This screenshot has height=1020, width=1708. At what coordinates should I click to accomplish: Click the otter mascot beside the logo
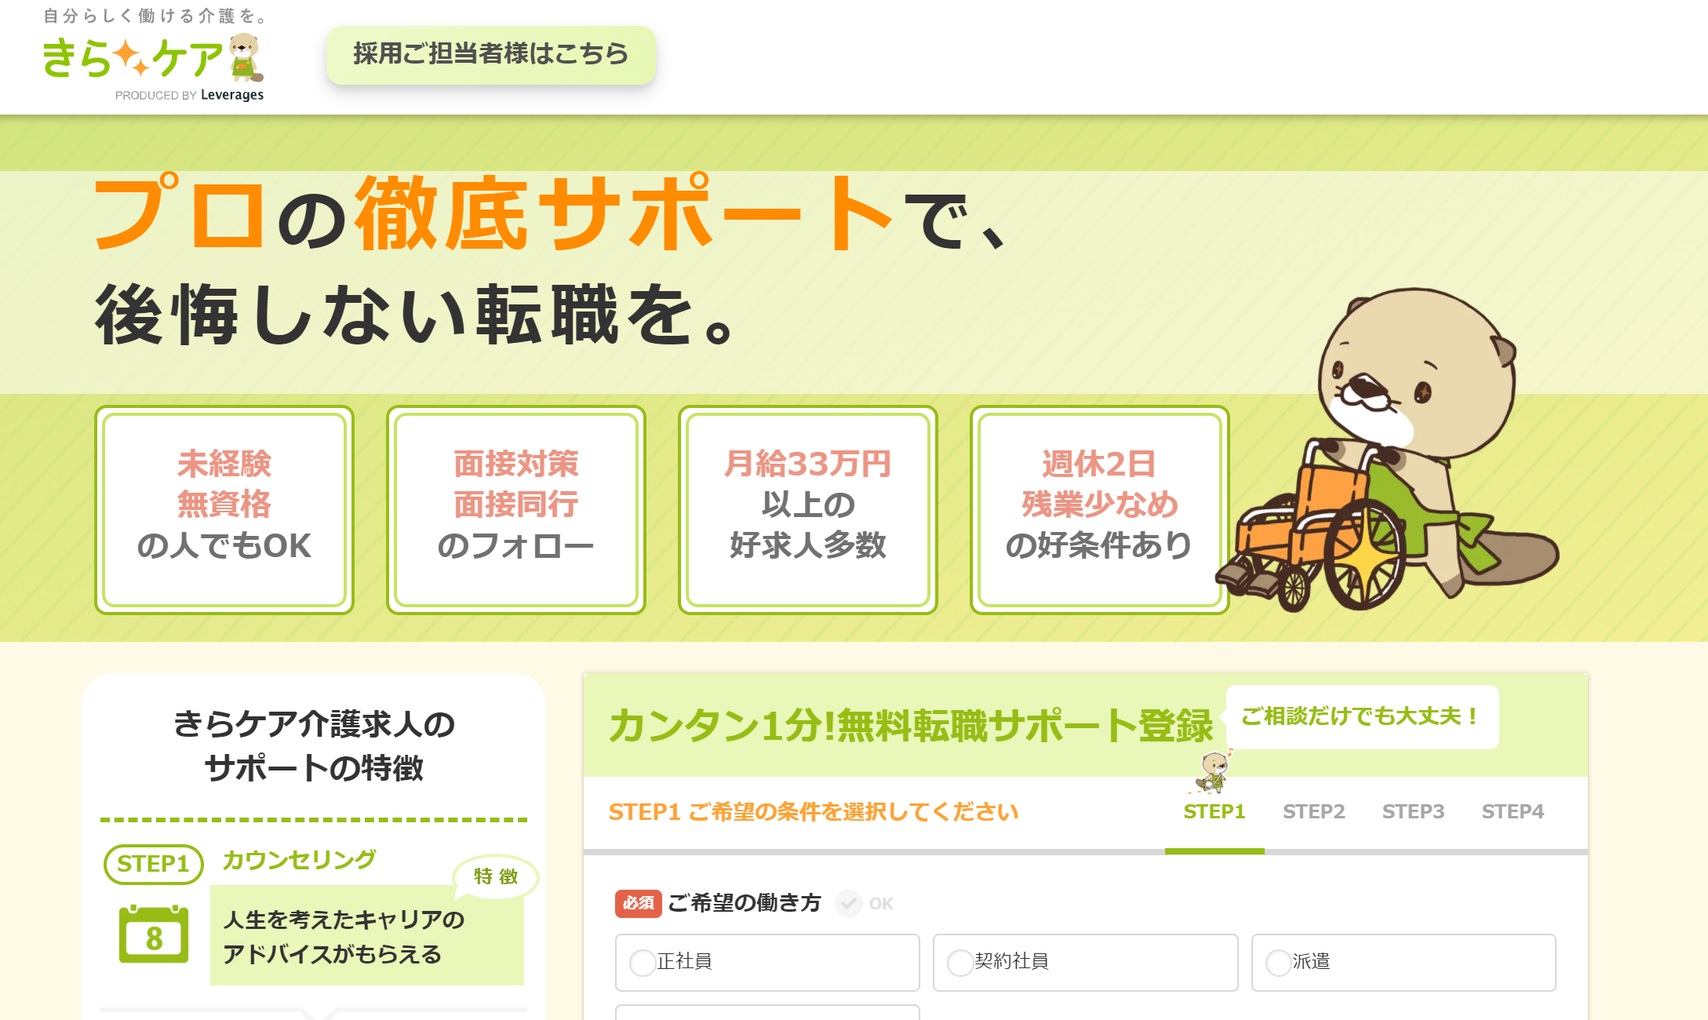click(246, 57)
